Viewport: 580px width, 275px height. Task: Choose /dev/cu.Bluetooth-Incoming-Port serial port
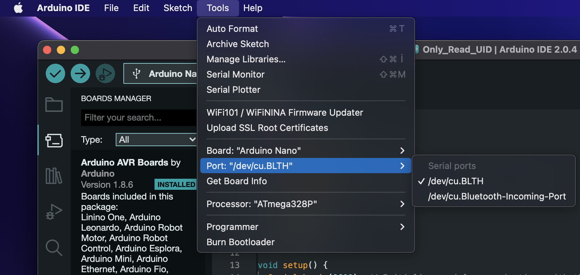pos(497,196)
